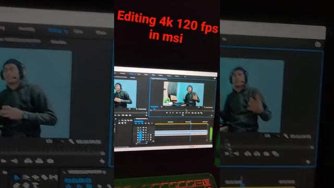Click the green audio level meter
334x188 pixels.
pyautogui.click(x=211, y=134)
